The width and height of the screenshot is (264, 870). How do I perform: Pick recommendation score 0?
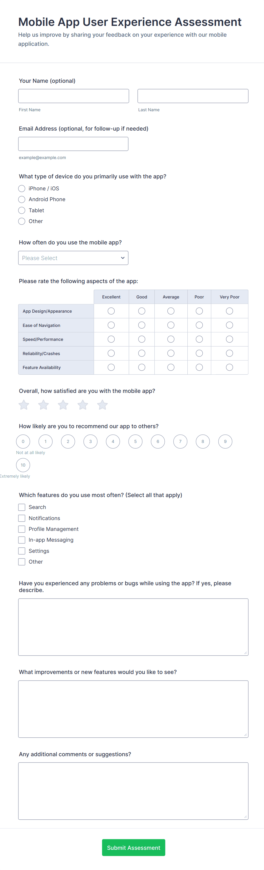click(23, 442)
